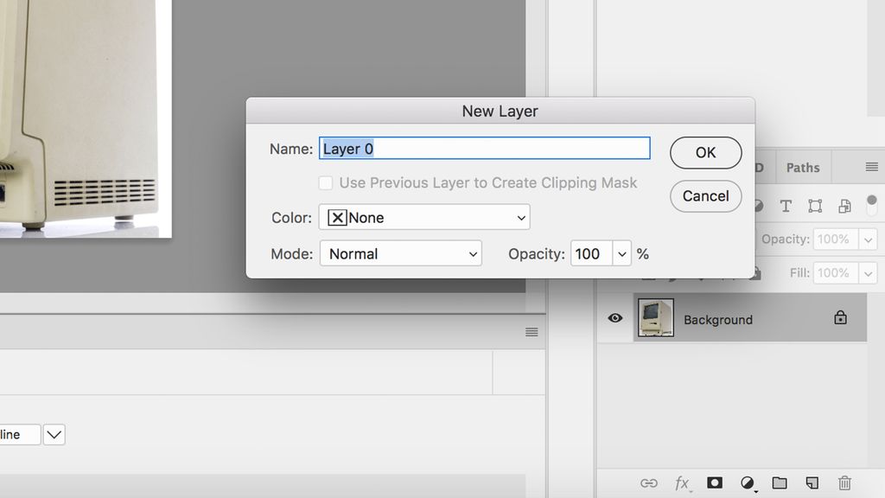Open the Color dropdown set to None

click(x=424, y=217)
